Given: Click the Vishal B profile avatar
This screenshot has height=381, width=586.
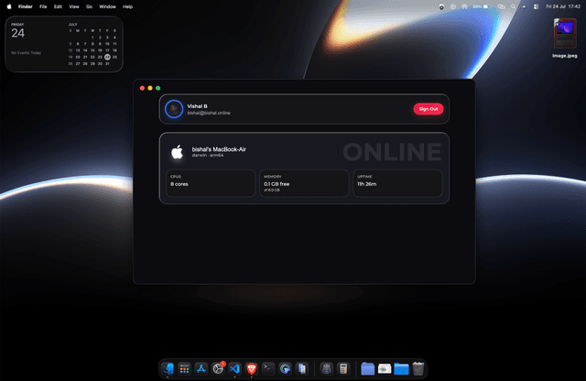Looking at the screenshot, I should pos(174,109).
